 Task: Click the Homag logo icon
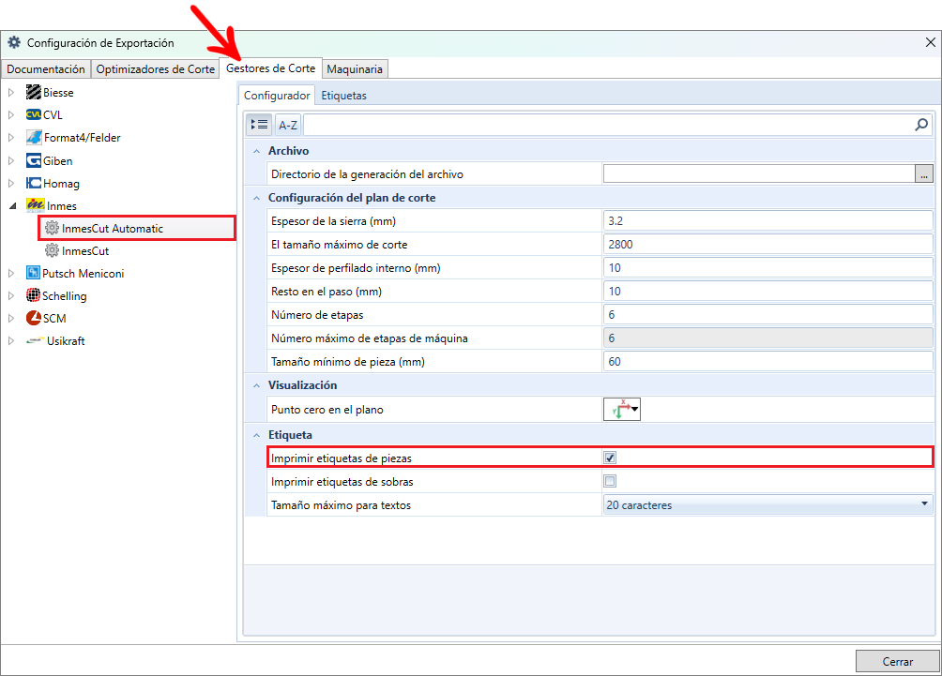click(x=34, y=183)
